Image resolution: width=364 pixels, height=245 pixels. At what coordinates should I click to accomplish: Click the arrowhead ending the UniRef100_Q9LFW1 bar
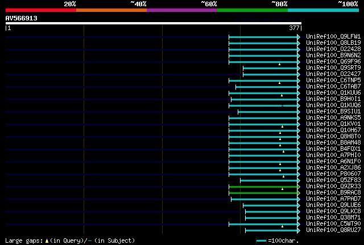coord(299,37)
